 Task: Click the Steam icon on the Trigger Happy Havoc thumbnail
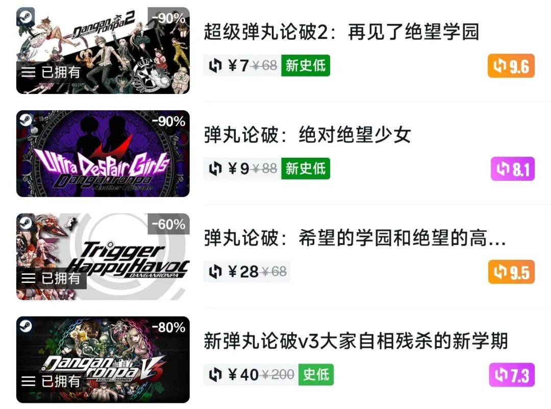click(x=26, y=223)
